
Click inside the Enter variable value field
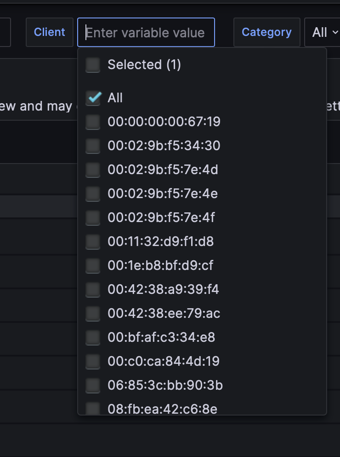[146, 32]
